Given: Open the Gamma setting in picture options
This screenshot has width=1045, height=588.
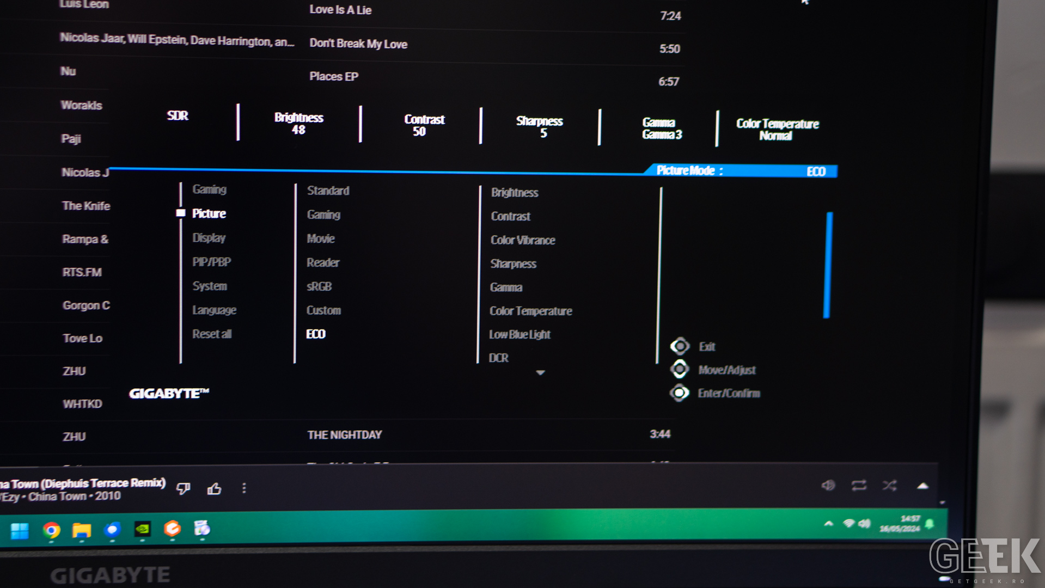Looking at the screenshot, I should (x=506, y=287).
